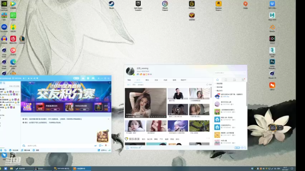Open the NetEase Cloud Music red icon

(x=13, y=39)
